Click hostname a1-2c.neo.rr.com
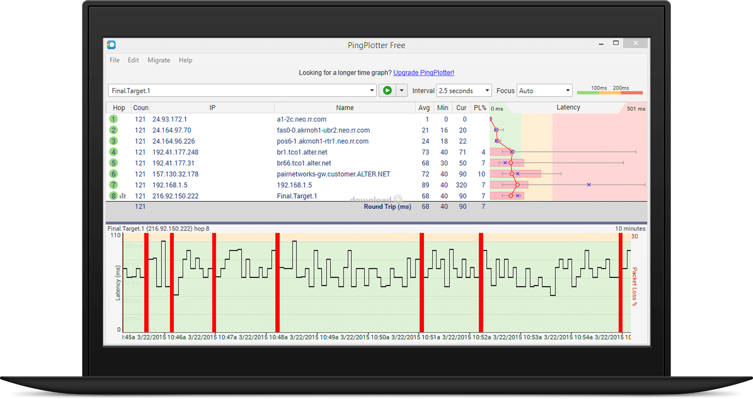The width and height of the screenshot is (753, 399). point(302,119)
